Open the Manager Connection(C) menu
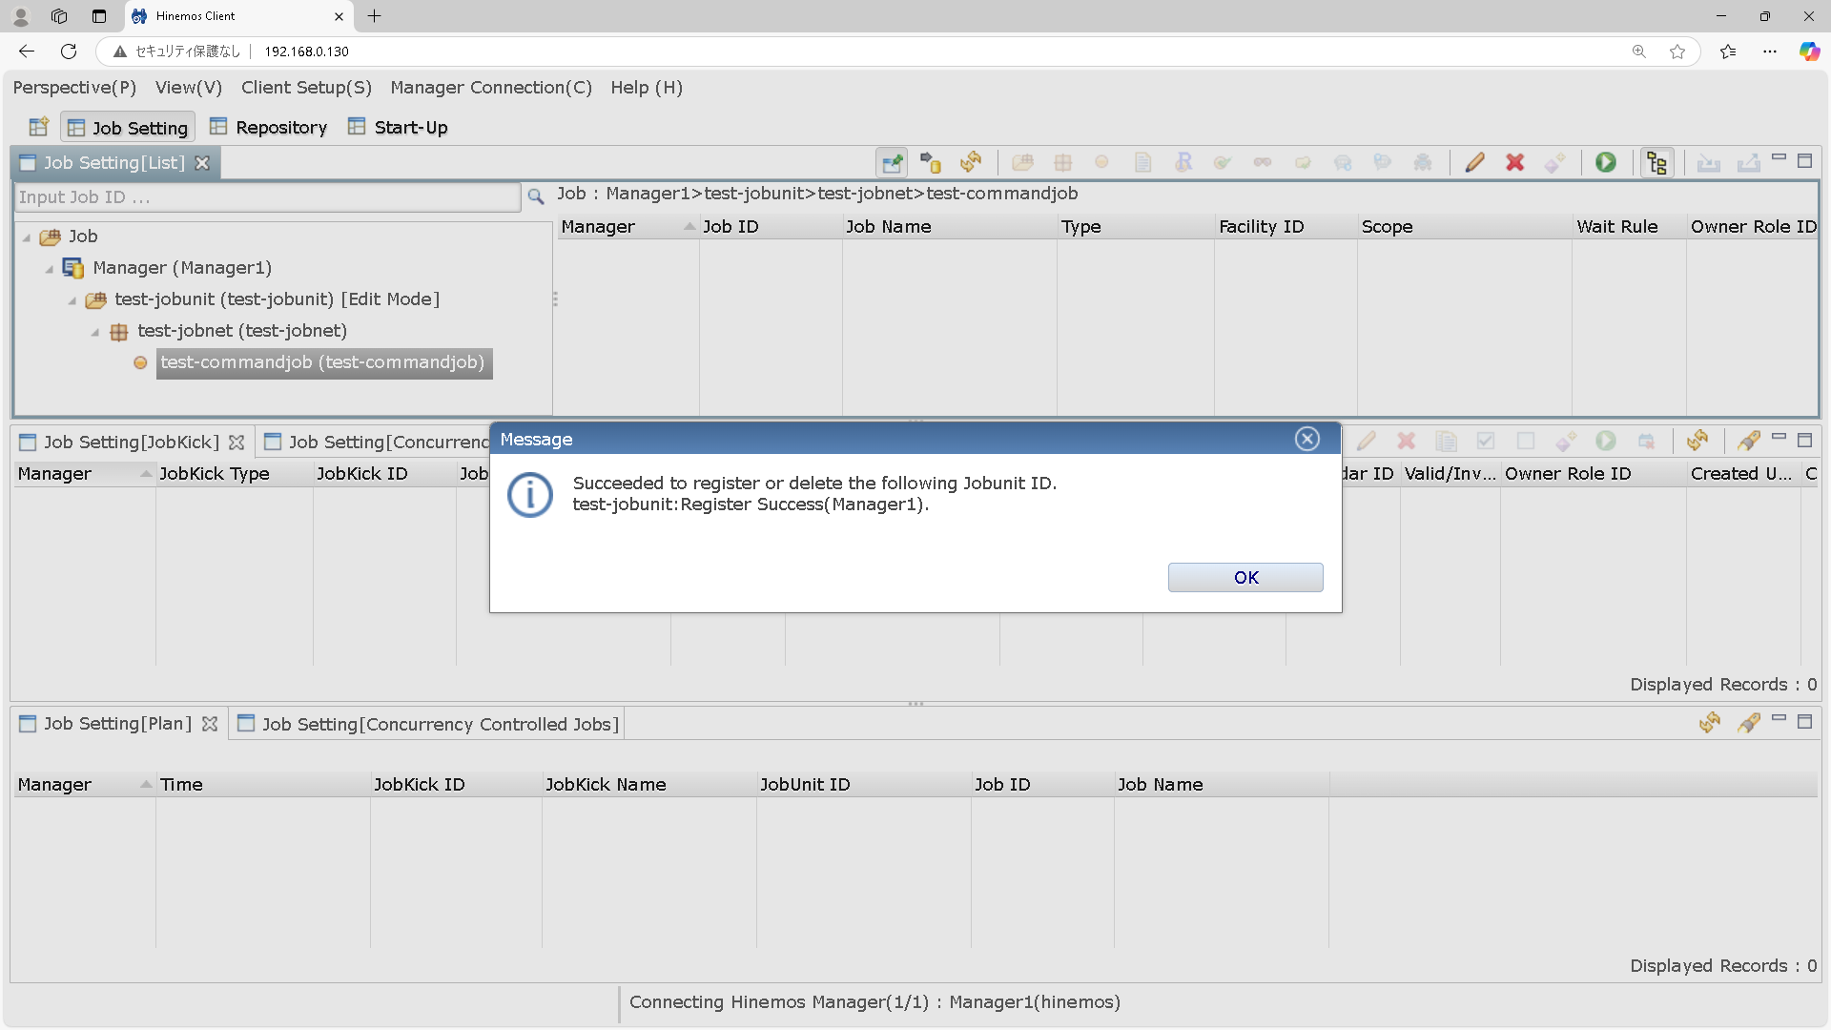The image size is (1831, 1030). pyautogui.click(x=490, y=88)
